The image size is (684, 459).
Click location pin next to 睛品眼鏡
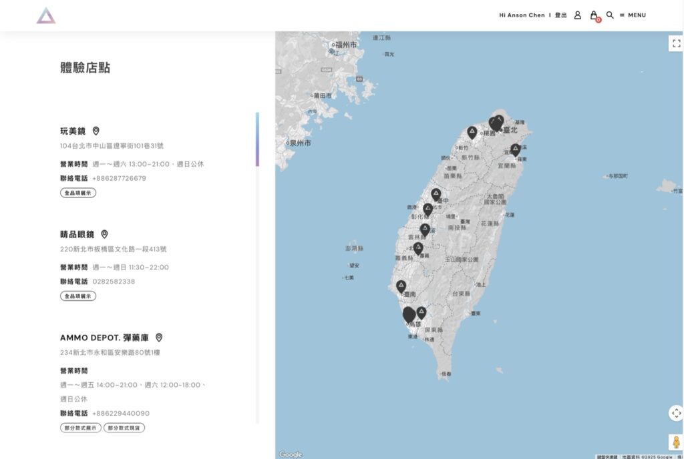(x=104, y=234)
